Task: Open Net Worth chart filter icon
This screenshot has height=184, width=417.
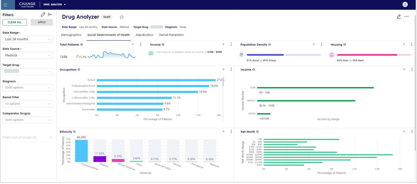Action: click(404, 132)
